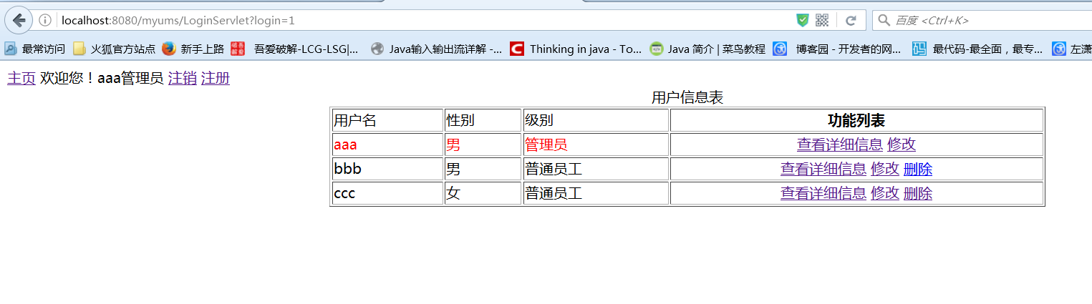
Task: Click the QR code icon in address bar
Action: pos(822,20)
